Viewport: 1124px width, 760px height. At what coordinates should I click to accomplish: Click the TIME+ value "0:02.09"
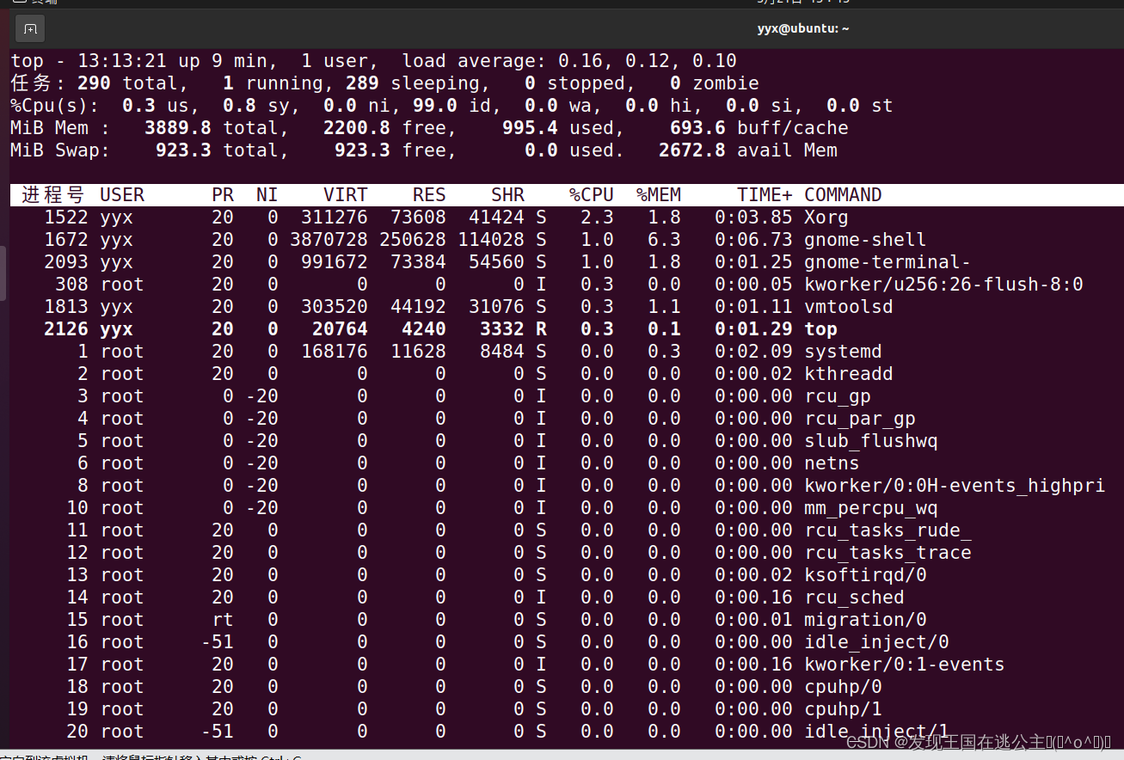pyautogui.click(x=753, y=352)
